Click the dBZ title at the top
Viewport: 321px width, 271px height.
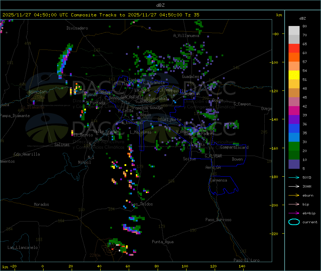point(160,5)
